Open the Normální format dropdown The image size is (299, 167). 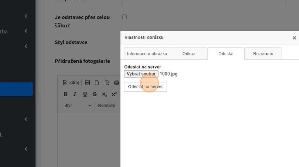(106, 105)
